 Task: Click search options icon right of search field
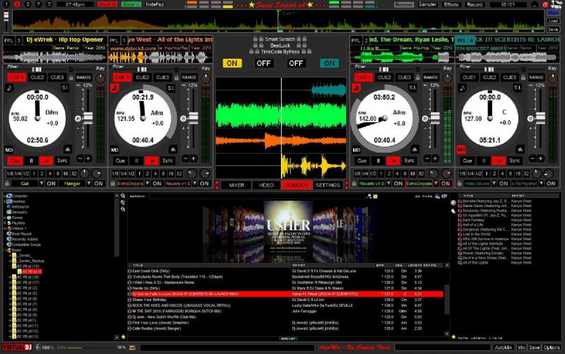[369, 196]
